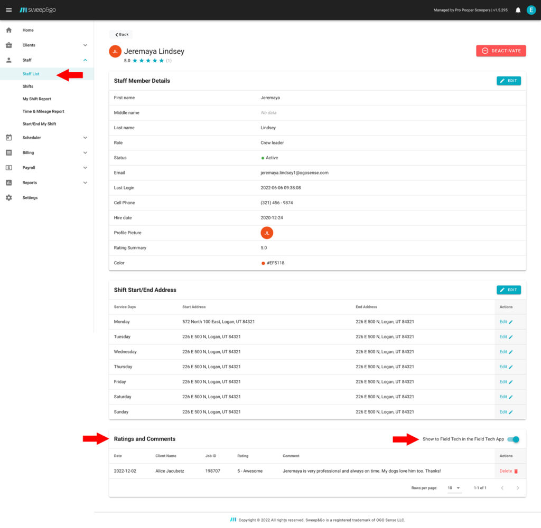The height and width of the screenshot is (528, 541).
Task: Select Time & Mileage Report in sidebar
Action: point(43,111)
